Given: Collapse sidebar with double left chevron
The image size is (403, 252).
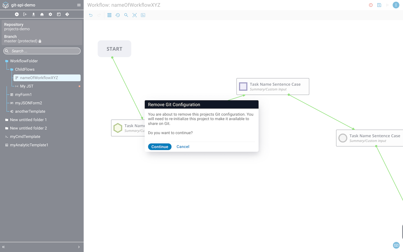Looking at the screenshot, I should tap(3, 247).
